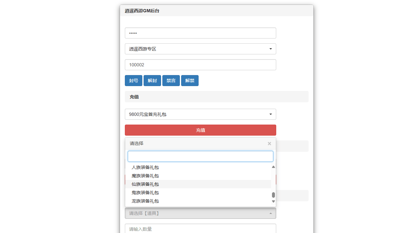The height and width of the screenshot is (233, 414).
Task: Click the caret on the 9800元宝首充礼包 dropdown
Action: point(270,114)
